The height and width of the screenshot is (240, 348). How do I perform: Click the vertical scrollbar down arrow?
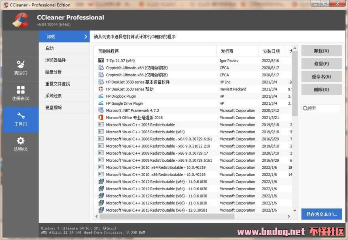[x=295, y=211]
